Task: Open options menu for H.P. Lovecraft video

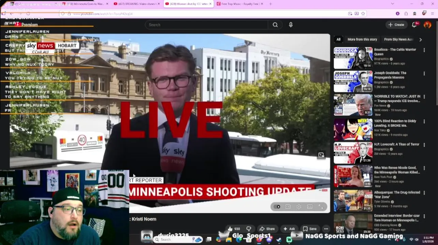Action: (424, 145)
